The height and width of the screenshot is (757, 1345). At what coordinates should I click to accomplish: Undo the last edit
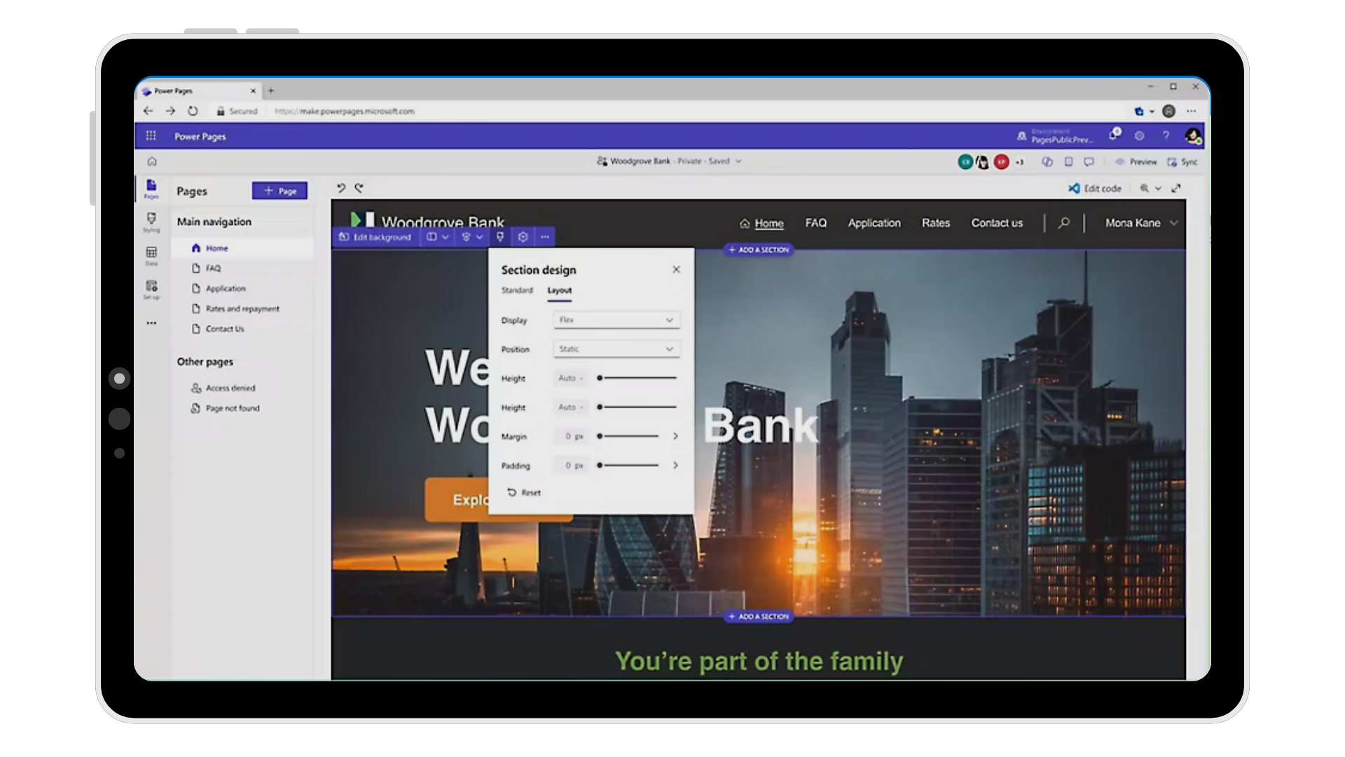341,188
